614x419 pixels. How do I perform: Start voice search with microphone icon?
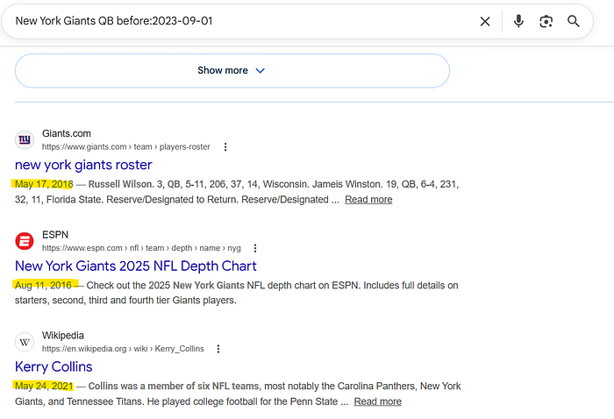click(518, 21)
